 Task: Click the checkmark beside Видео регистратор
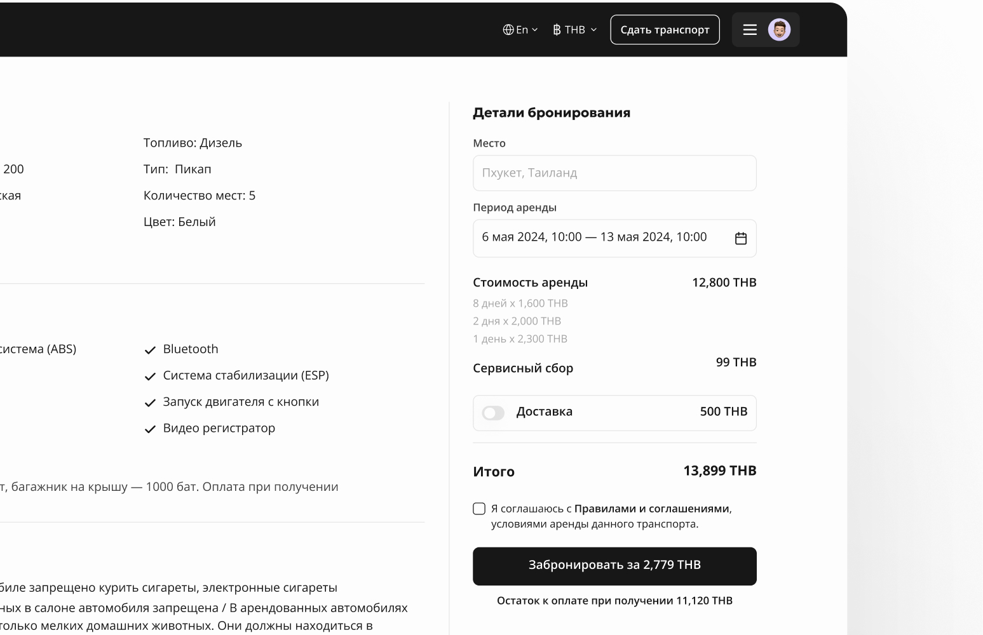(150, 429)
